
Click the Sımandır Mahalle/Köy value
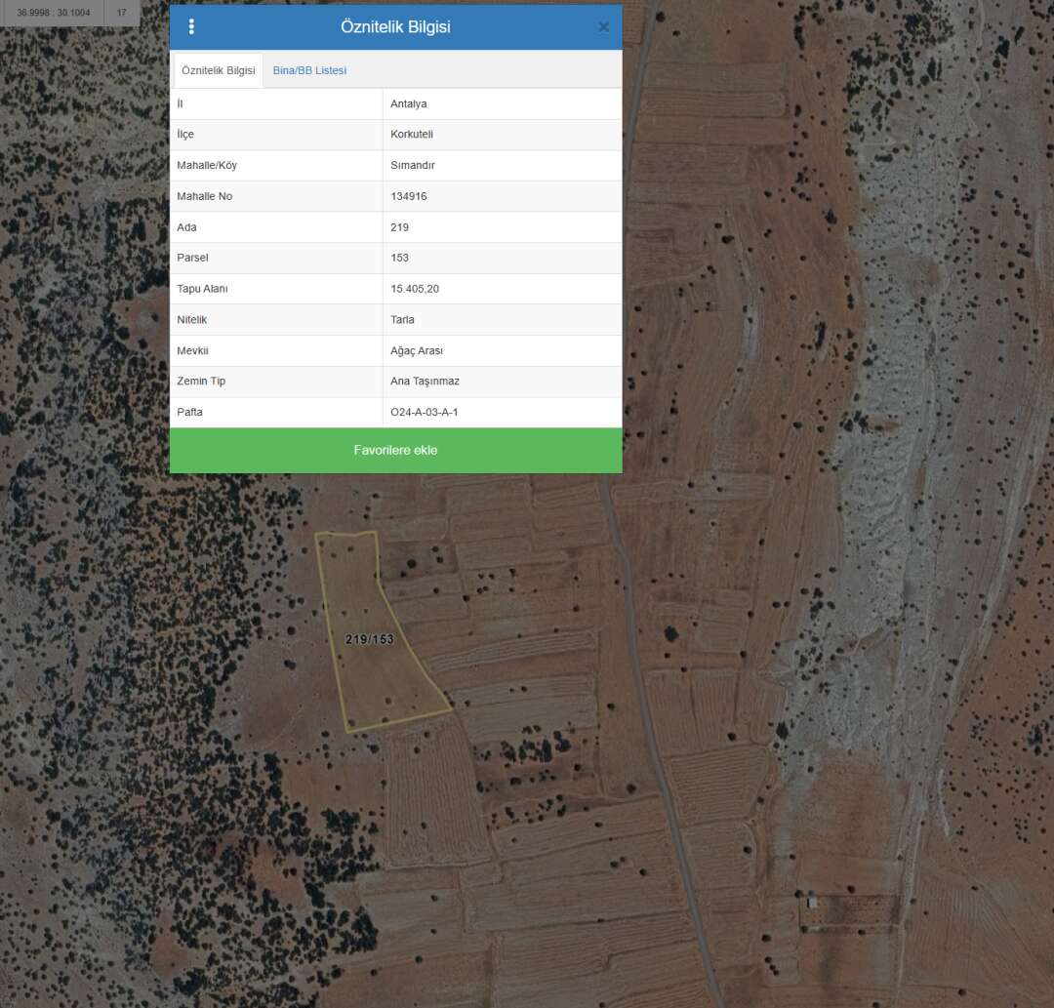[413, 165]
